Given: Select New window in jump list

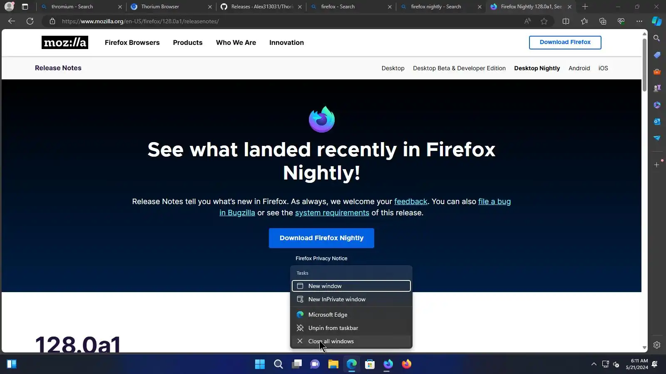Looking at the screenshot, I should (351, 286).
